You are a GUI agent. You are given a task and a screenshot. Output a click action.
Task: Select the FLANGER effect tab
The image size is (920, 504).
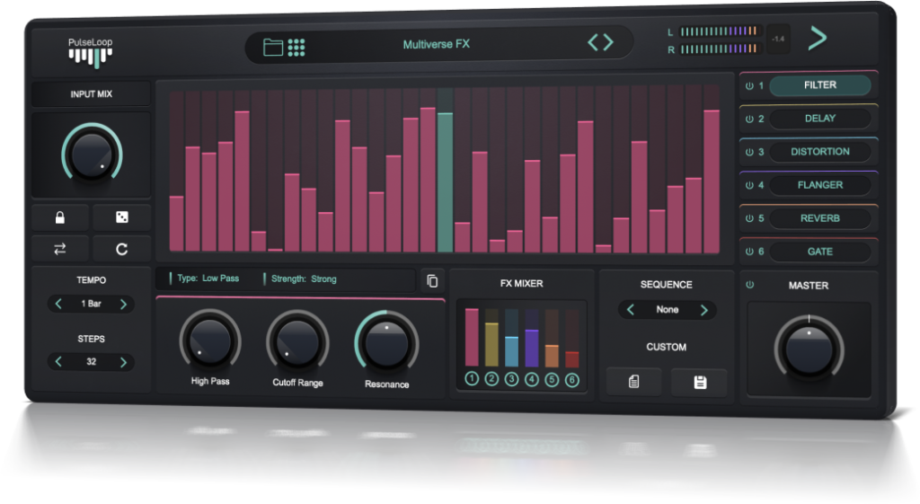pos(819,185)
